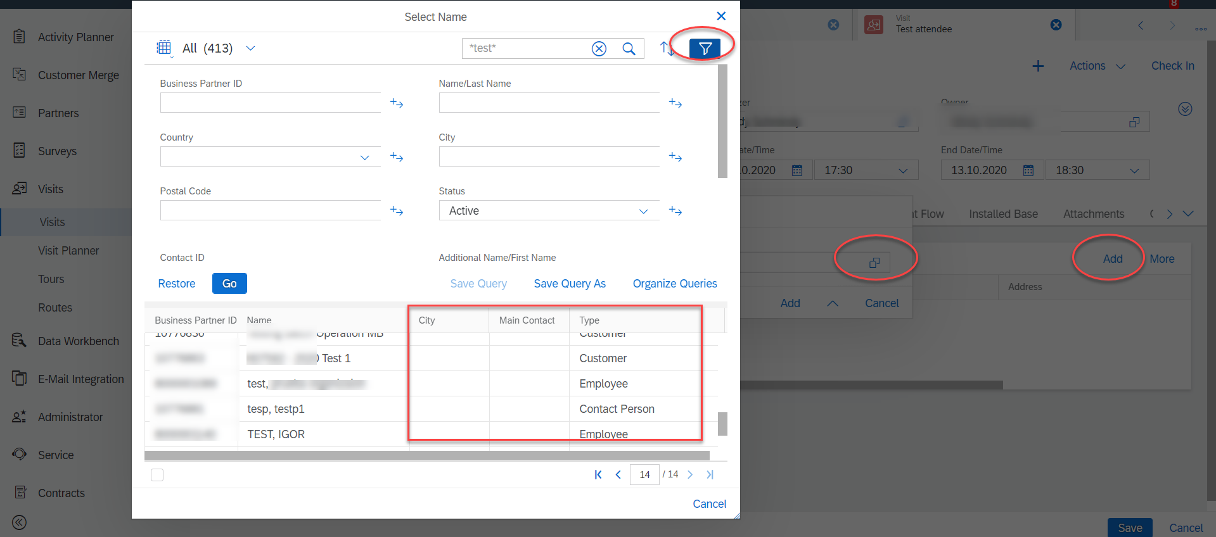This screenshot has height=537, width=1216.
Task: Open the End Date calendar picker
Action: click(x=1028, y=170)
